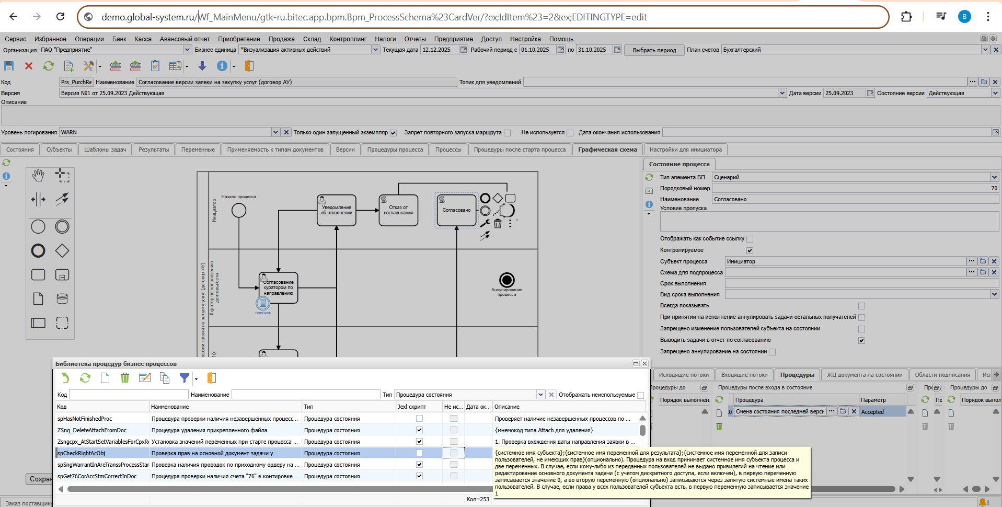Enable 'Всегда показывать' checkbox
The image size is (1002, 507).
tap(861, 306)
